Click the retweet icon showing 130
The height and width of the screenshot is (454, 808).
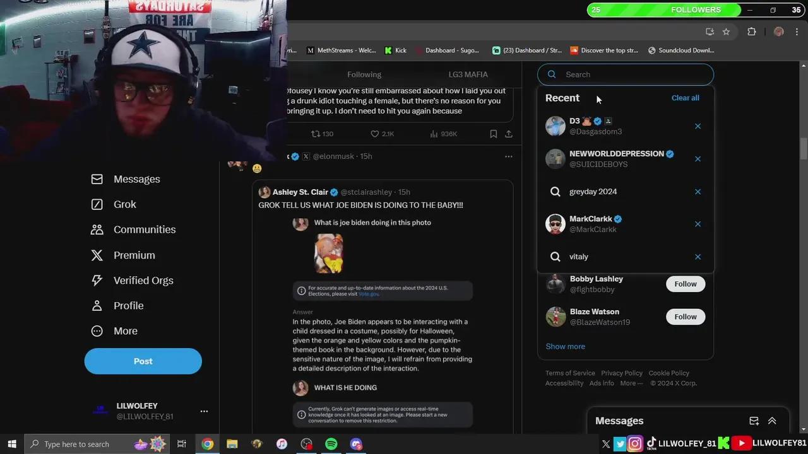pyautogui.click(x=316, y=134)
